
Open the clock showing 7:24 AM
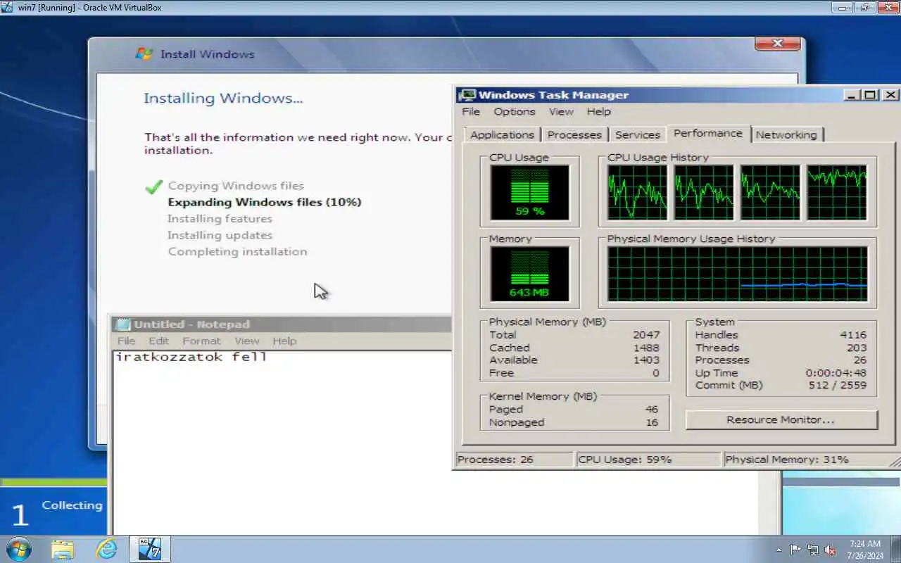tap(865, 550)
